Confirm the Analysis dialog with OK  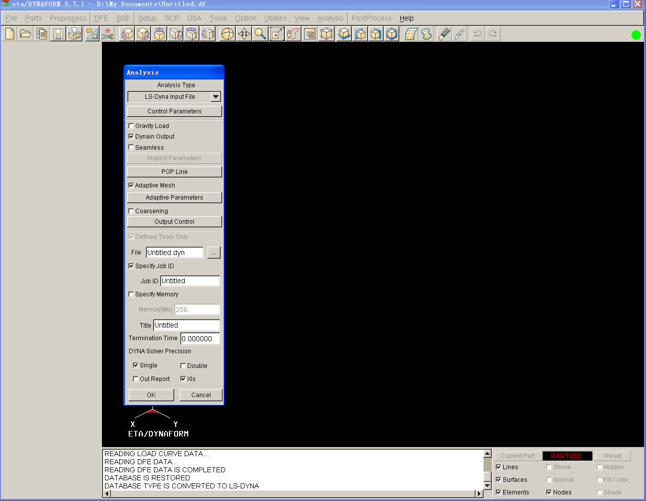pos(151,395)
